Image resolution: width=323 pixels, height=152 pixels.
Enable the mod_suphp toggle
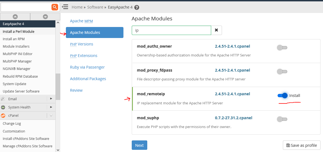pyautogui.click(x=282, y=119)
